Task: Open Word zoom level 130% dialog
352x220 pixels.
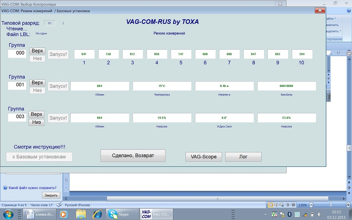Action: (302, 205)
